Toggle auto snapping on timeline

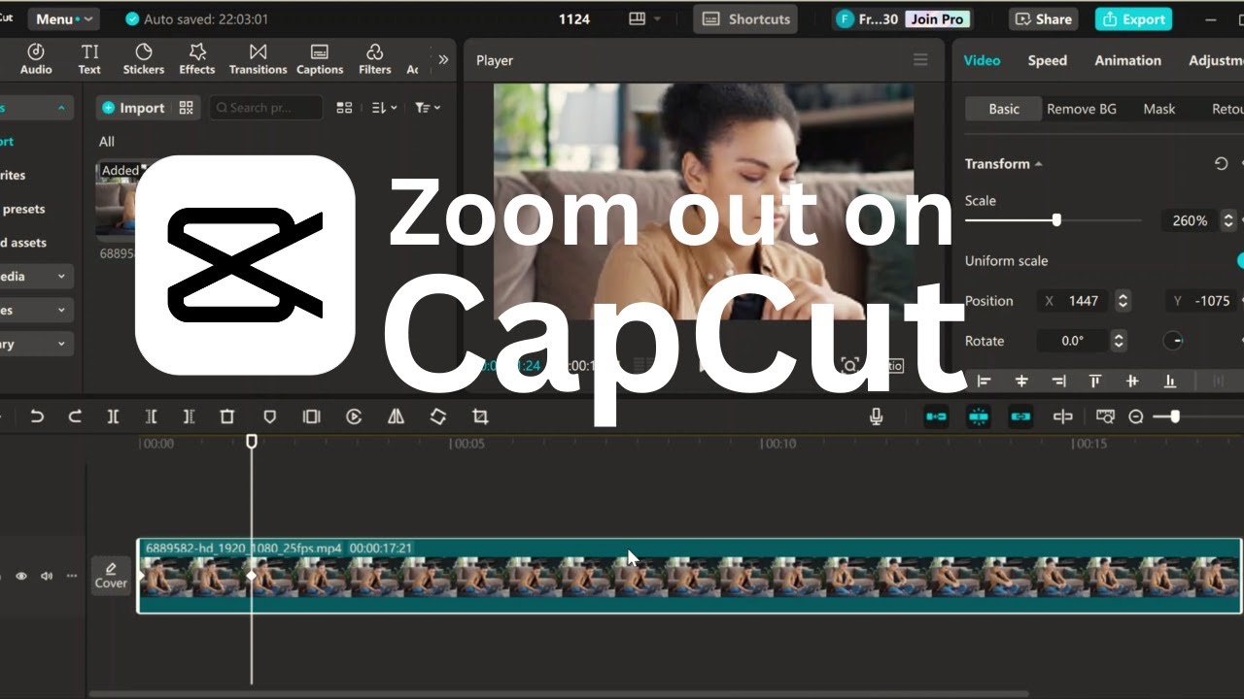click(978, 416)
